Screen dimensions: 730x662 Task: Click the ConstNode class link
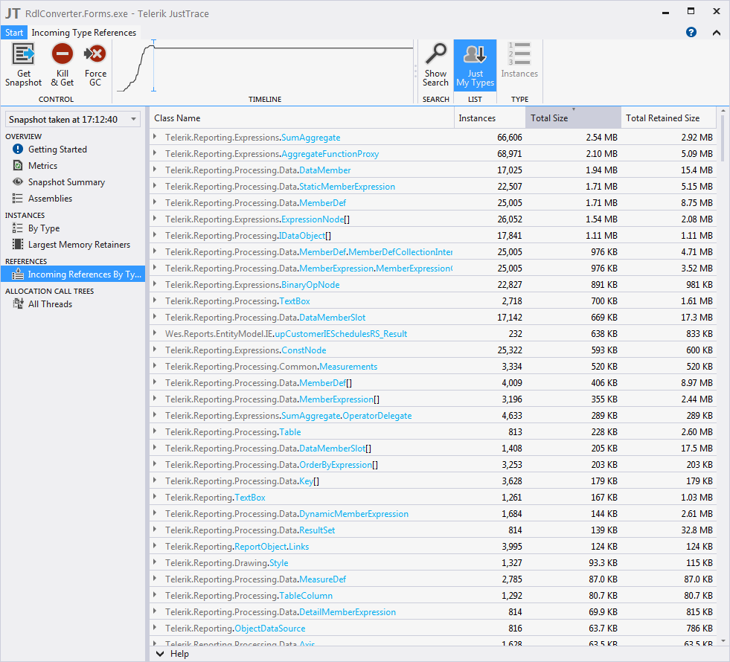[304, 350]
